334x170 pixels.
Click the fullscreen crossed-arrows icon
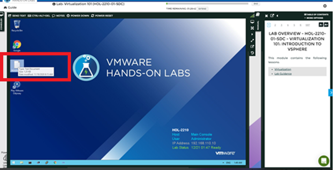(252, 28)
